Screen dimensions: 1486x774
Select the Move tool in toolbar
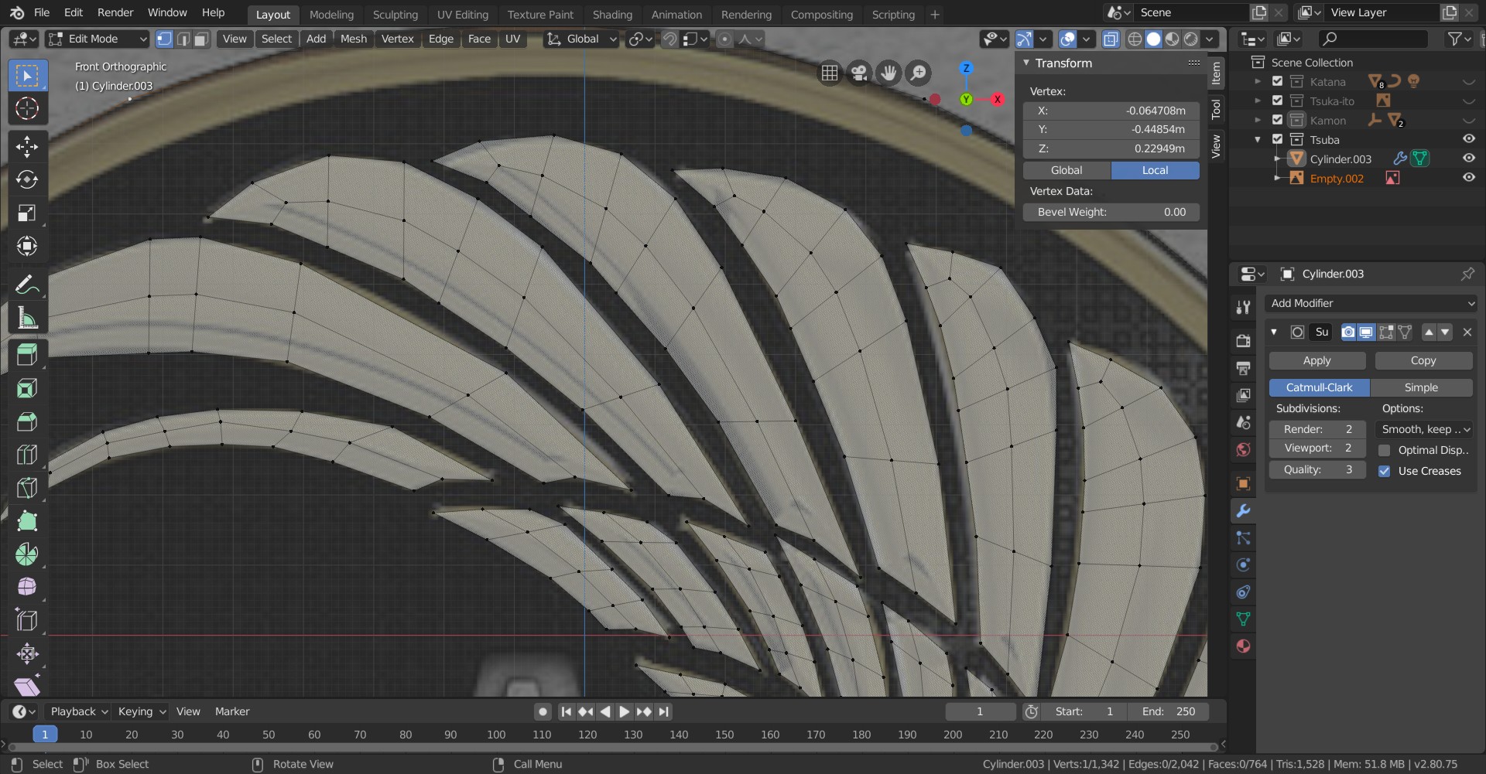coord(27,147)
